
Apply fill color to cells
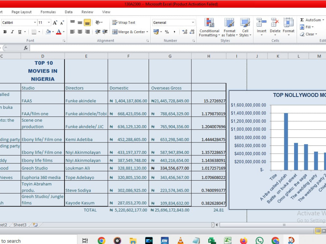pos(48,32)
